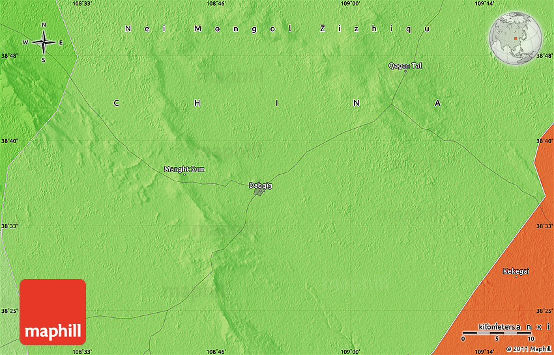Click the Manght Sum place dot

tap(184, 175)
